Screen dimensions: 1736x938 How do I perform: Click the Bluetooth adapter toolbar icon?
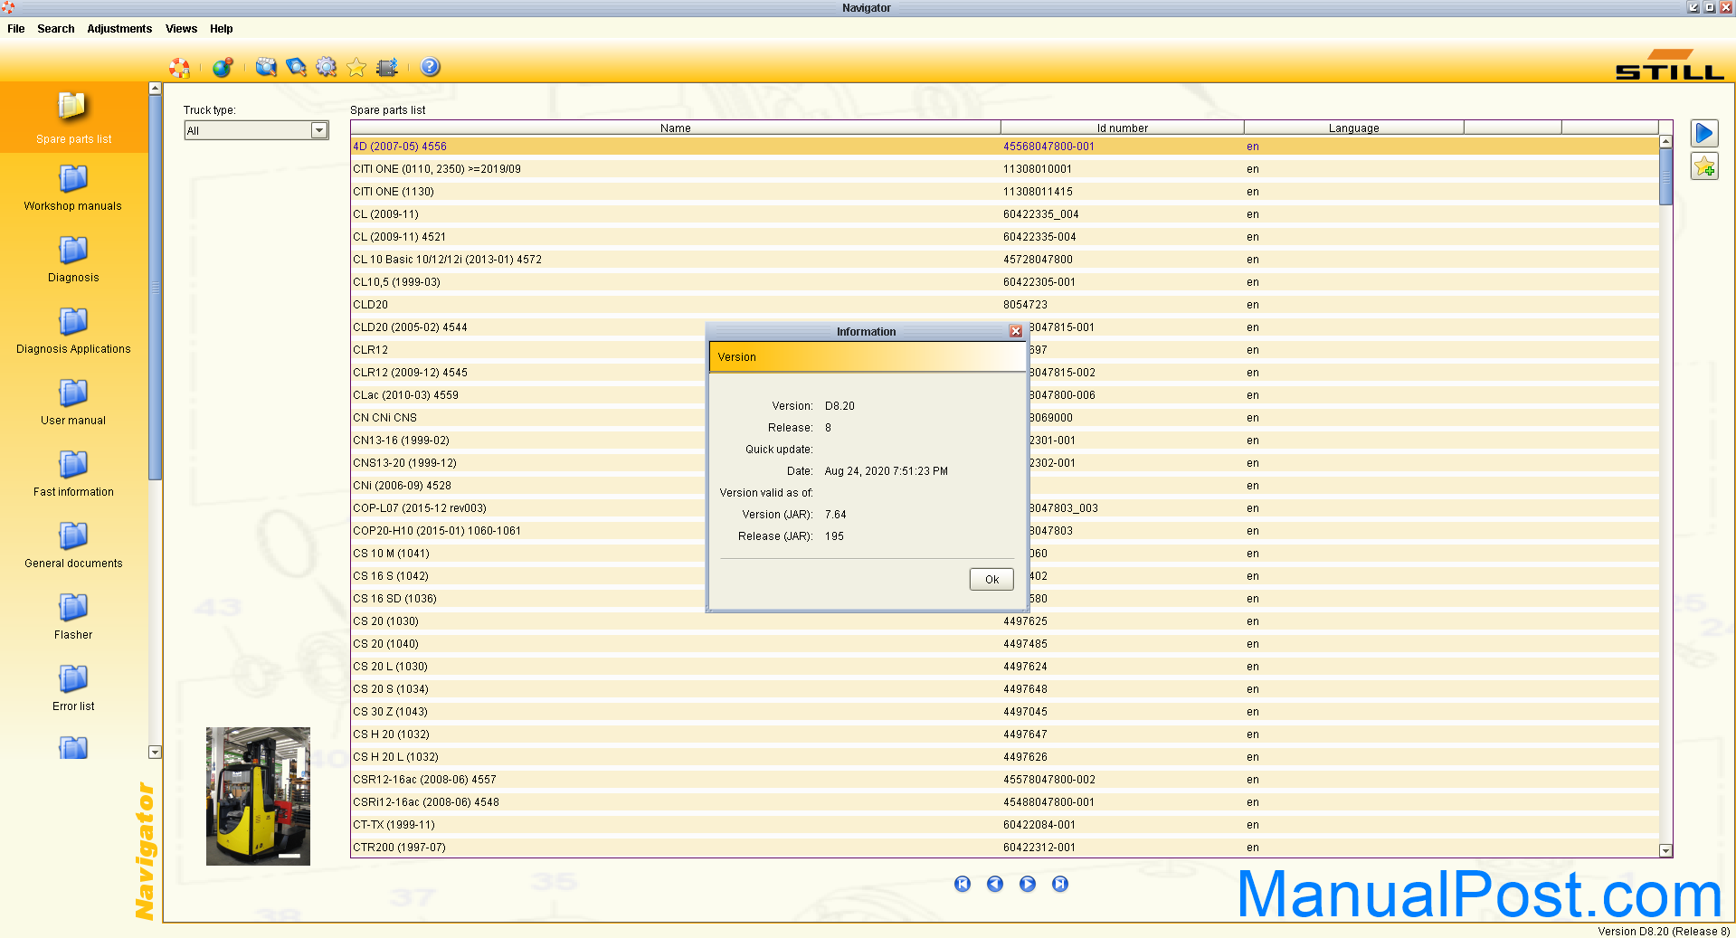point(387,68)
